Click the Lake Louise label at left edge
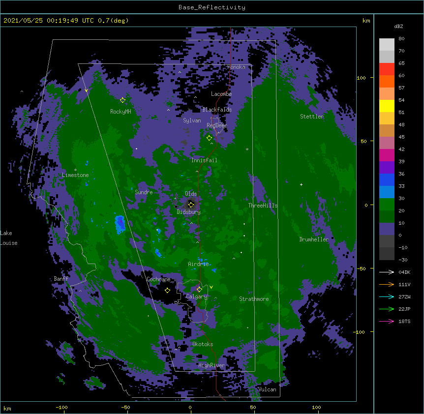424x414 pixels. [9, 238]
